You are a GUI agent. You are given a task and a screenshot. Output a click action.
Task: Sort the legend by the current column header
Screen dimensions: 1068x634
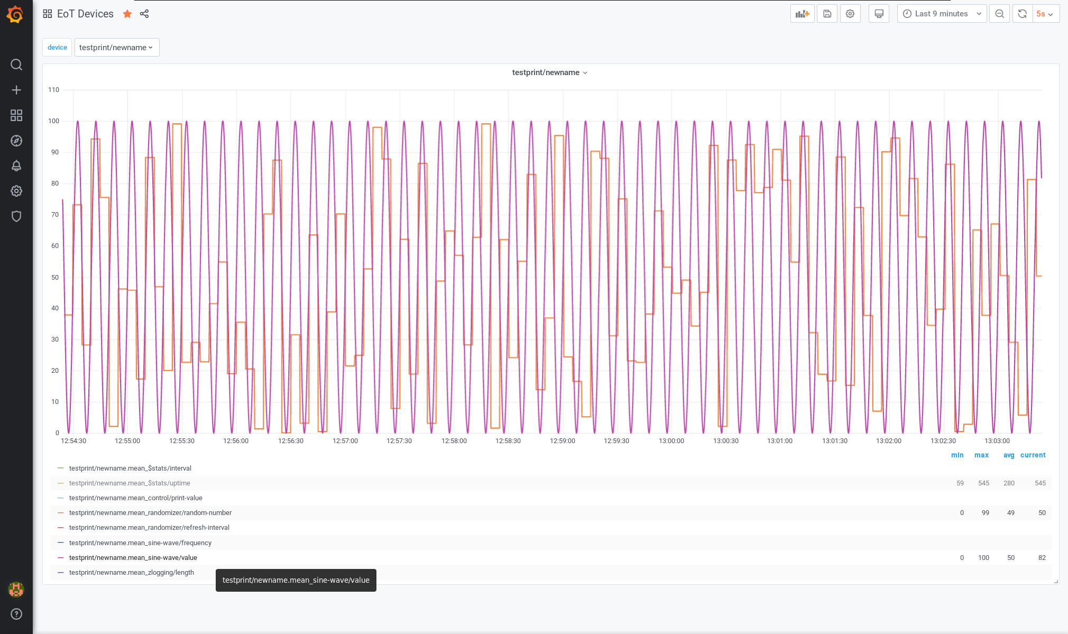coord(1033,455)
